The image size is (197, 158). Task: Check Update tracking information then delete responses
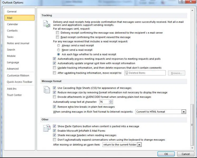click(55, 68)
